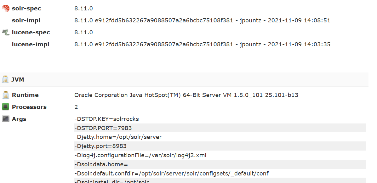
Task: Click the Oracle Corporation Java HotSpot runtime value
Action: click(x=186, y=95)
